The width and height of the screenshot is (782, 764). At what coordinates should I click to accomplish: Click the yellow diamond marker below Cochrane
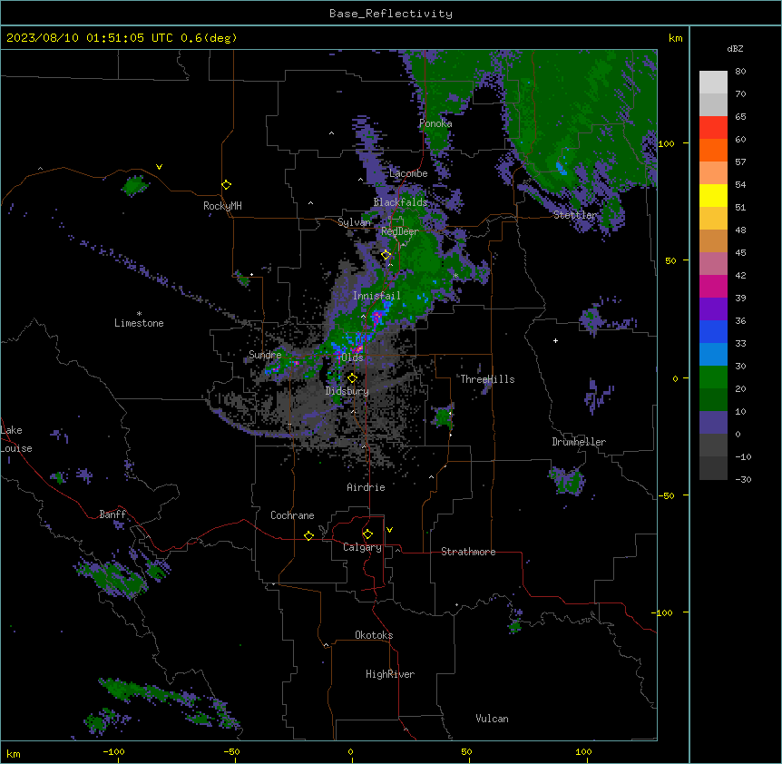(308, 535)
